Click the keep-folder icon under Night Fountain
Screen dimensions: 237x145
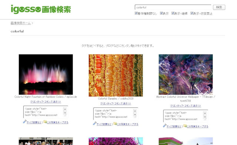click(45, 122)
